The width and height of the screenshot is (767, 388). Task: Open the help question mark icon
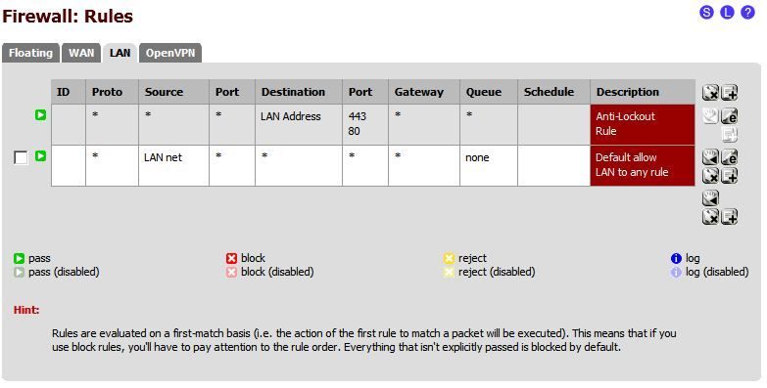pyautogui.click(x=747, y=12)
